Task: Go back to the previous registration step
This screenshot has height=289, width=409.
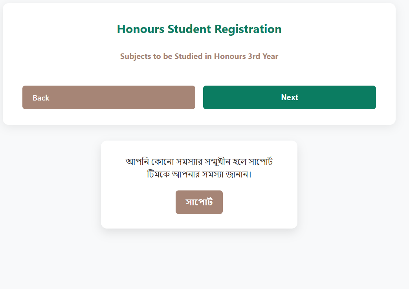Action: click(x=108, y=97)
